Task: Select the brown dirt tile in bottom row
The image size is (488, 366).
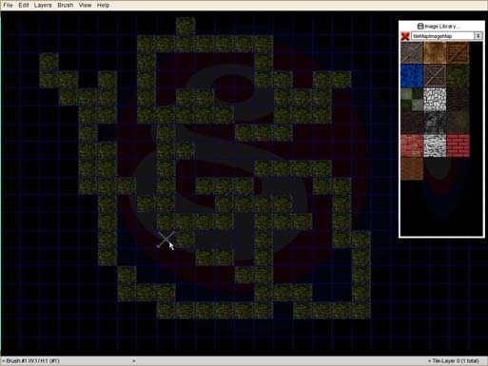Action: click(x=412, y=168)
